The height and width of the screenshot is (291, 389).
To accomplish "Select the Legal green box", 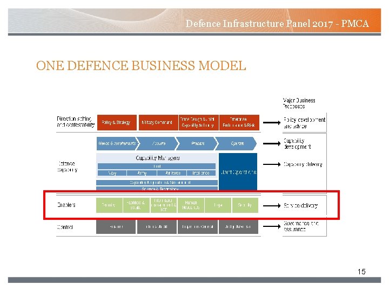I will 218,205.
